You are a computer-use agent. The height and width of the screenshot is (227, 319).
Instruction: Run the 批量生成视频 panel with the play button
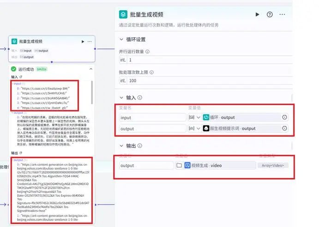[257, 14]
